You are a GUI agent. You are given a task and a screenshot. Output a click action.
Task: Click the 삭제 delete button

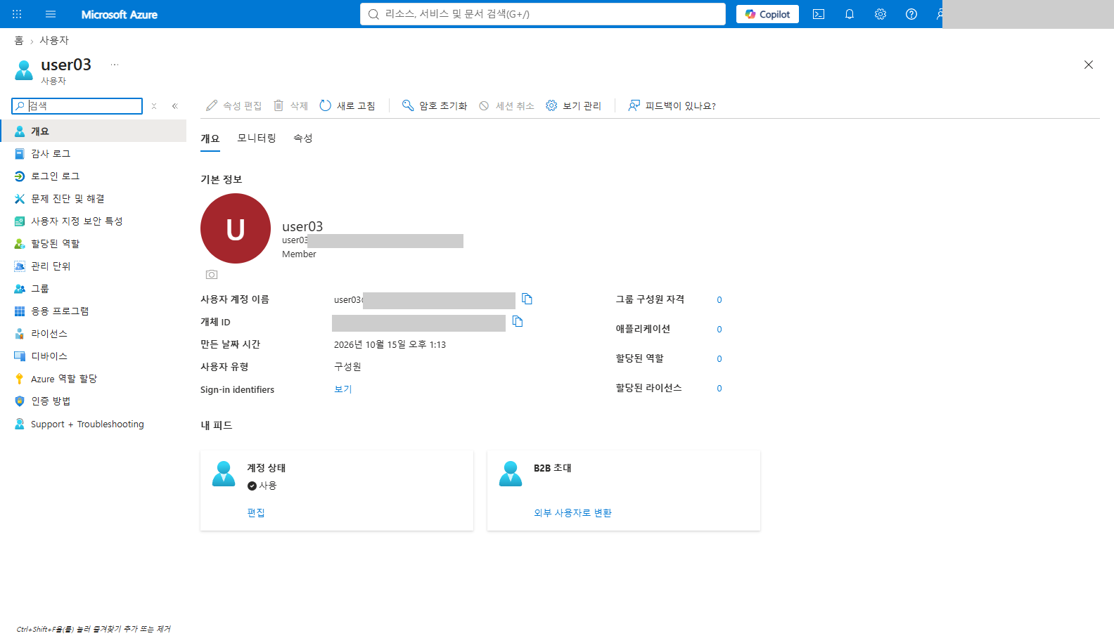coord(290,106)
